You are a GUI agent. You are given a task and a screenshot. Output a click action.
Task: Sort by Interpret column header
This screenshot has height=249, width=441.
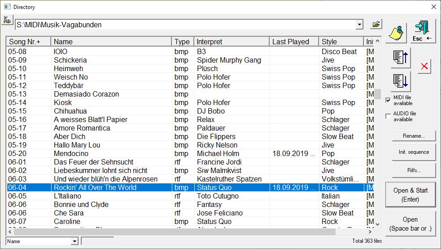(231, 42)
